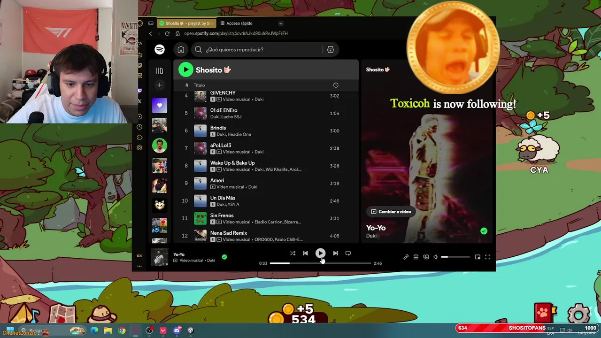The image size is (601, 338).
Task: Toggle repeat mode in player bar
Action: [x=348, y=253]
